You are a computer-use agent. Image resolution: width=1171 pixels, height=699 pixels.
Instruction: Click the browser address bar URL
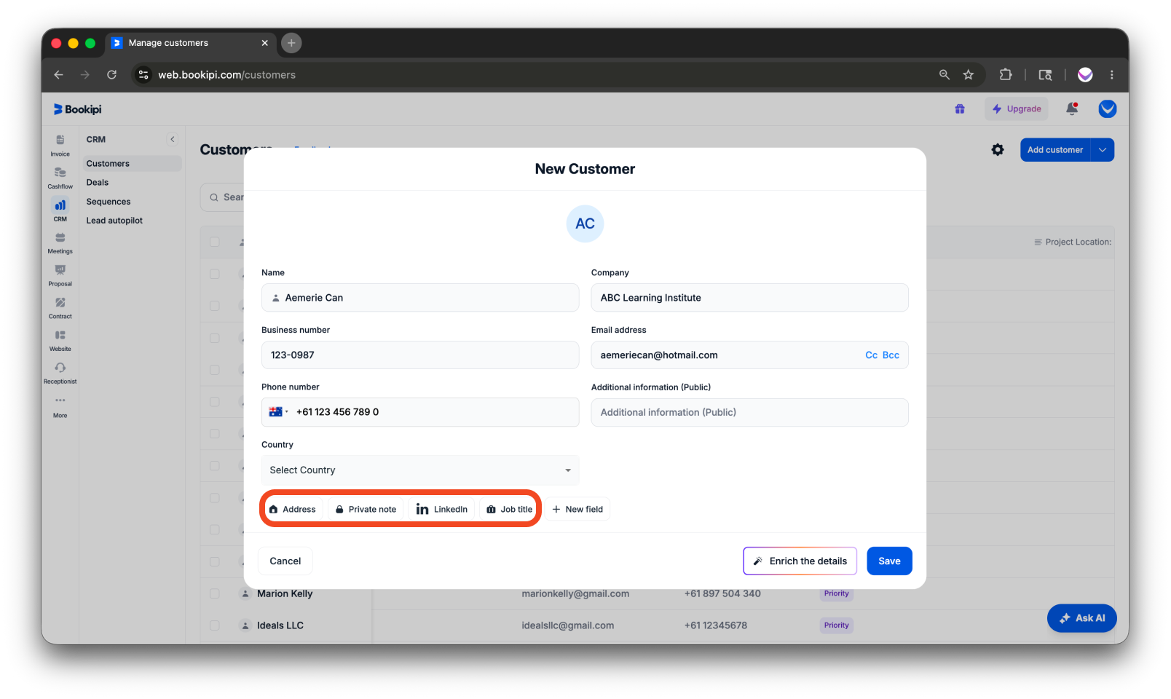(227, 74)
